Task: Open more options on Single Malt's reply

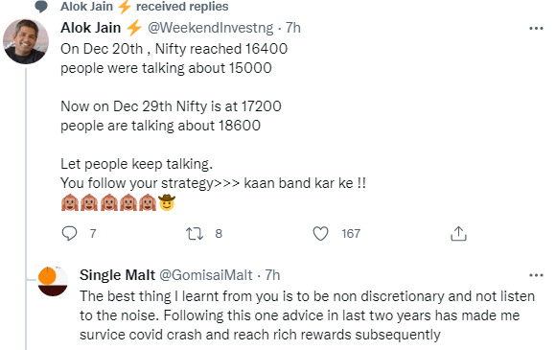Action: pyautogui.click(x=536, y=275)
